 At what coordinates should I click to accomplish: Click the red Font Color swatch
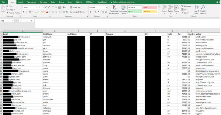point(47,12)
